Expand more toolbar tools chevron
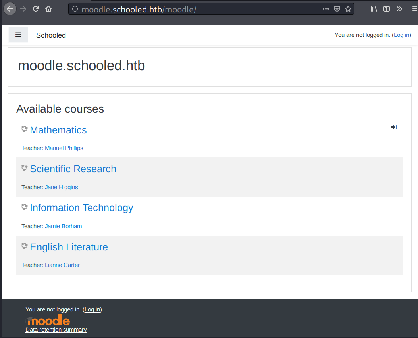This screenshot has height=338, width=418. point(399,9)
